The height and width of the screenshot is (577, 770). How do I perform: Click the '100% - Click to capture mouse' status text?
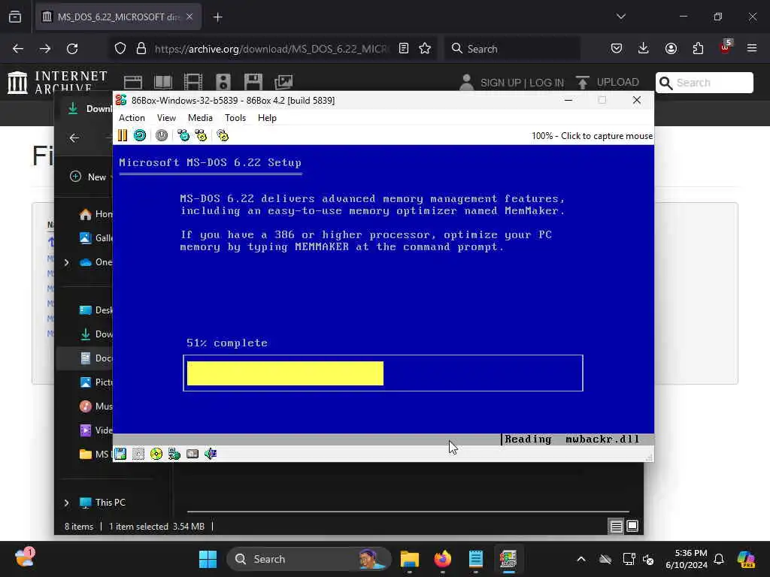pyautogui.click(x=593, y=136)
